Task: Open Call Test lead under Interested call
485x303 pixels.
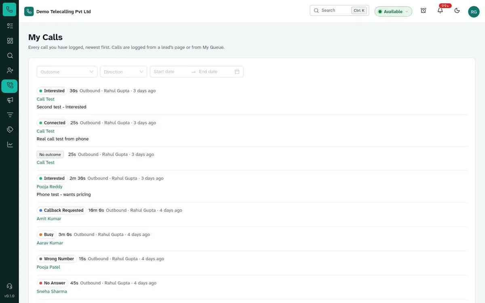Action: click(x=45, y=99)
